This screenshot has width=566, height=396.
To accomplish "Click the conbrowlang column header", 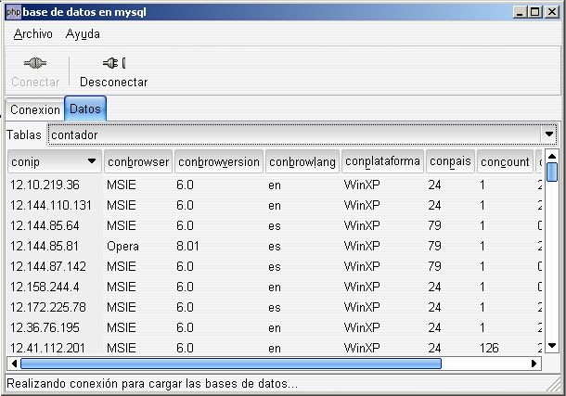I will pos(302,161).
